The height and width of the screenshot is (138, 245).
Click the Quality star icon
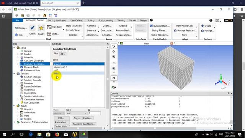[41, 28]
